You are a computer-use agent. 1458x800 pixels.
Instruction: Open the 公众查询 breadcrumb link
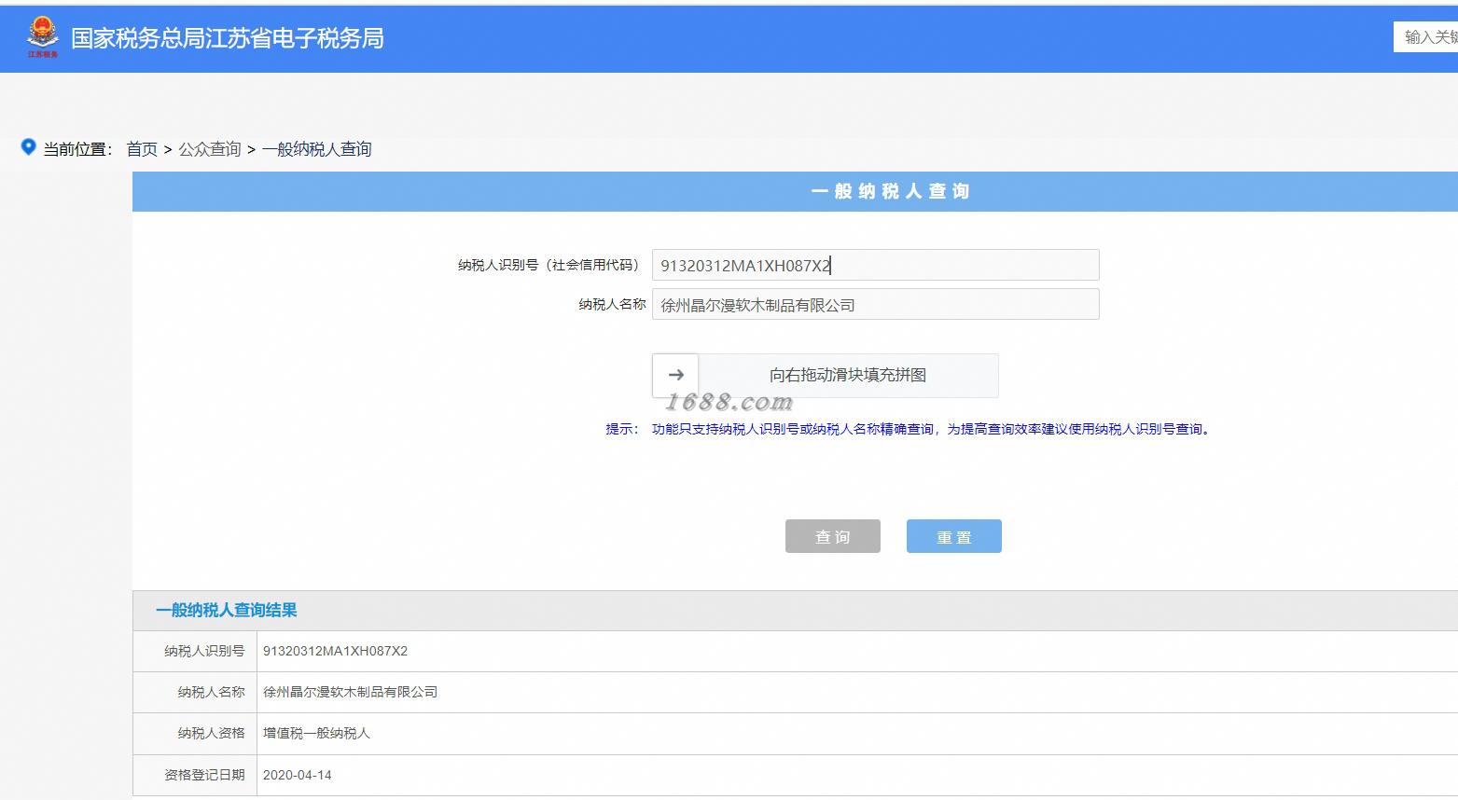210,149
